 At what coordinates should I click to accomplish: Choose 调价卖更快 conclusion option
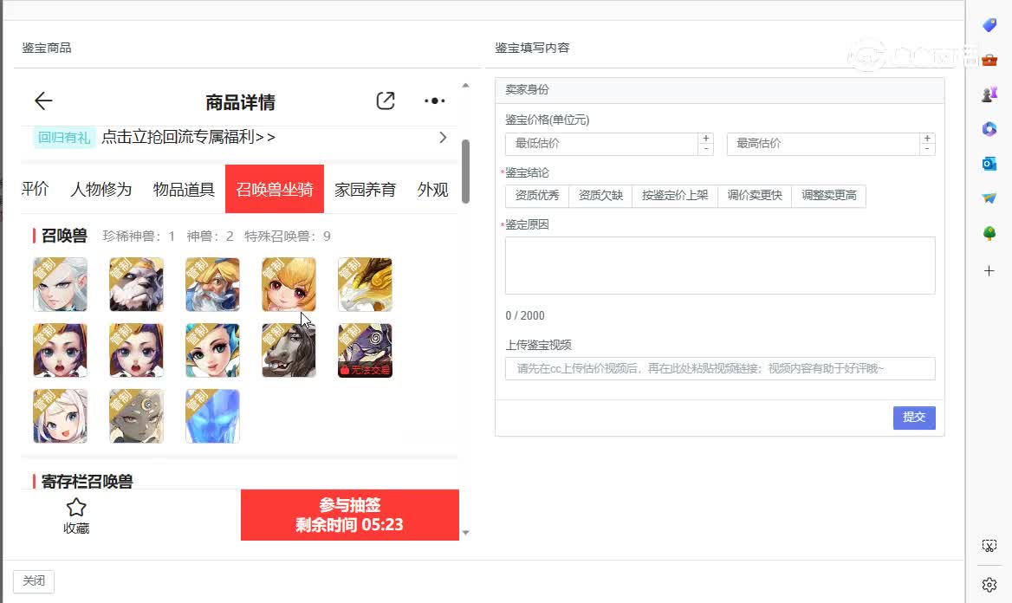point(755,196)
